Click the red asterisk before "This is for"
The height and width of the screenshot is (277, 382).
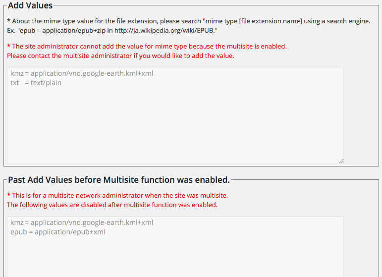tap(9, 195)
